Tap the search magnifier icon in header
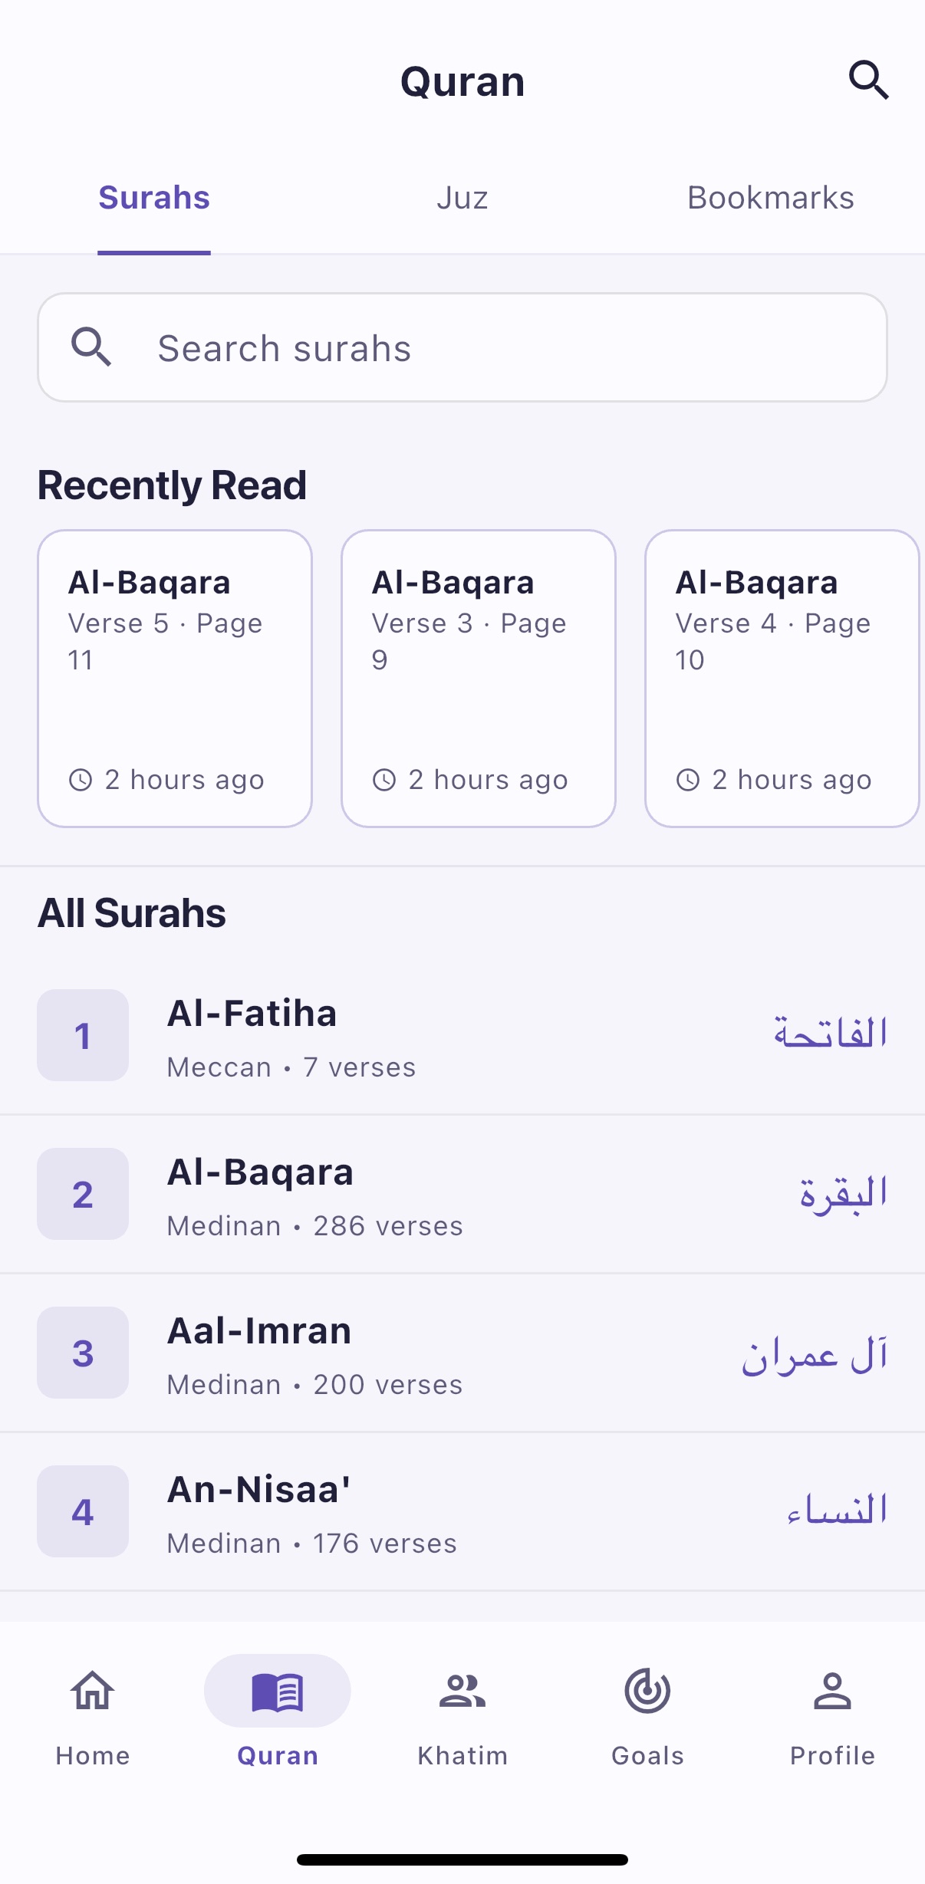Image resolution: width=925 pixels, height=1884 pixels. tap(868, 81)
